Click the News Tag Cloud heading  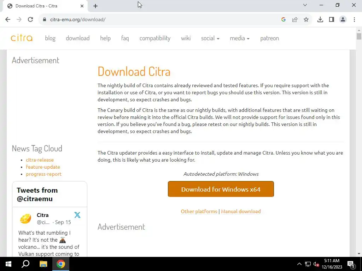(x=37, y=149)
